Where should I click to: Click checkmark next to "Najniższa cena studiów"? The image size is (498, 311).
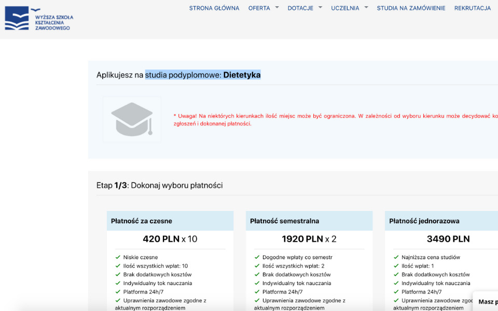[396, 257]
